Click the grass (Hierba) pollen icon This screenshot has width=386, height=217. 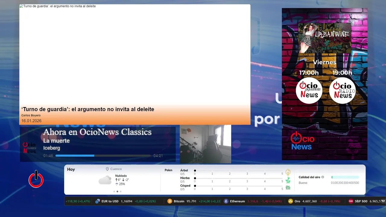click(288, 180)
